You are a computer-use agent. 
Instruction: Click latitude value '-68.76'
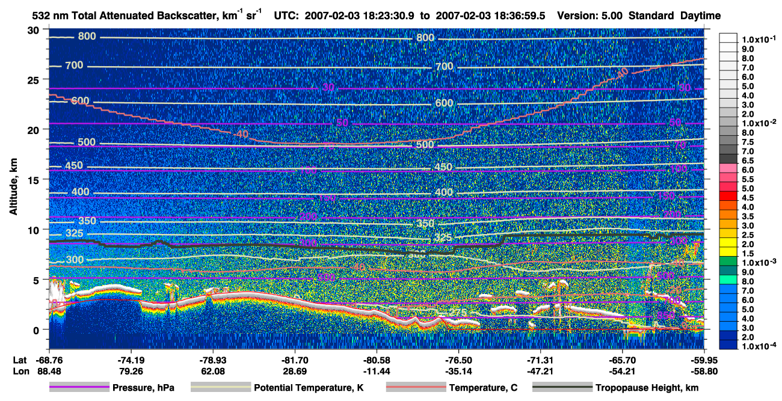point(48,360)
